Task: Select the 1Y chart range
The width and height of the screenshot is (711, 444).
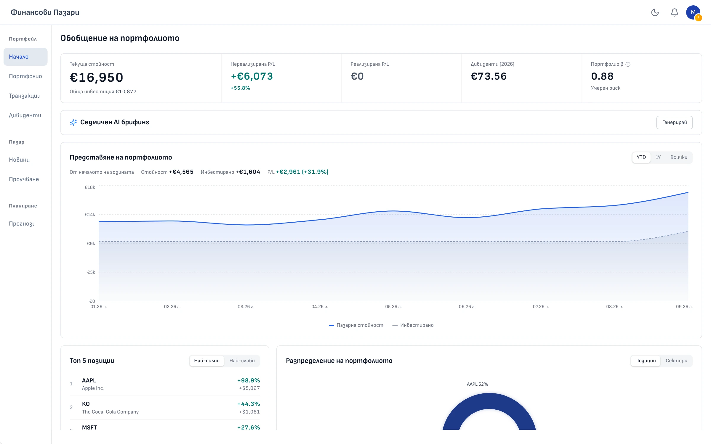Action: pos(658,157)
